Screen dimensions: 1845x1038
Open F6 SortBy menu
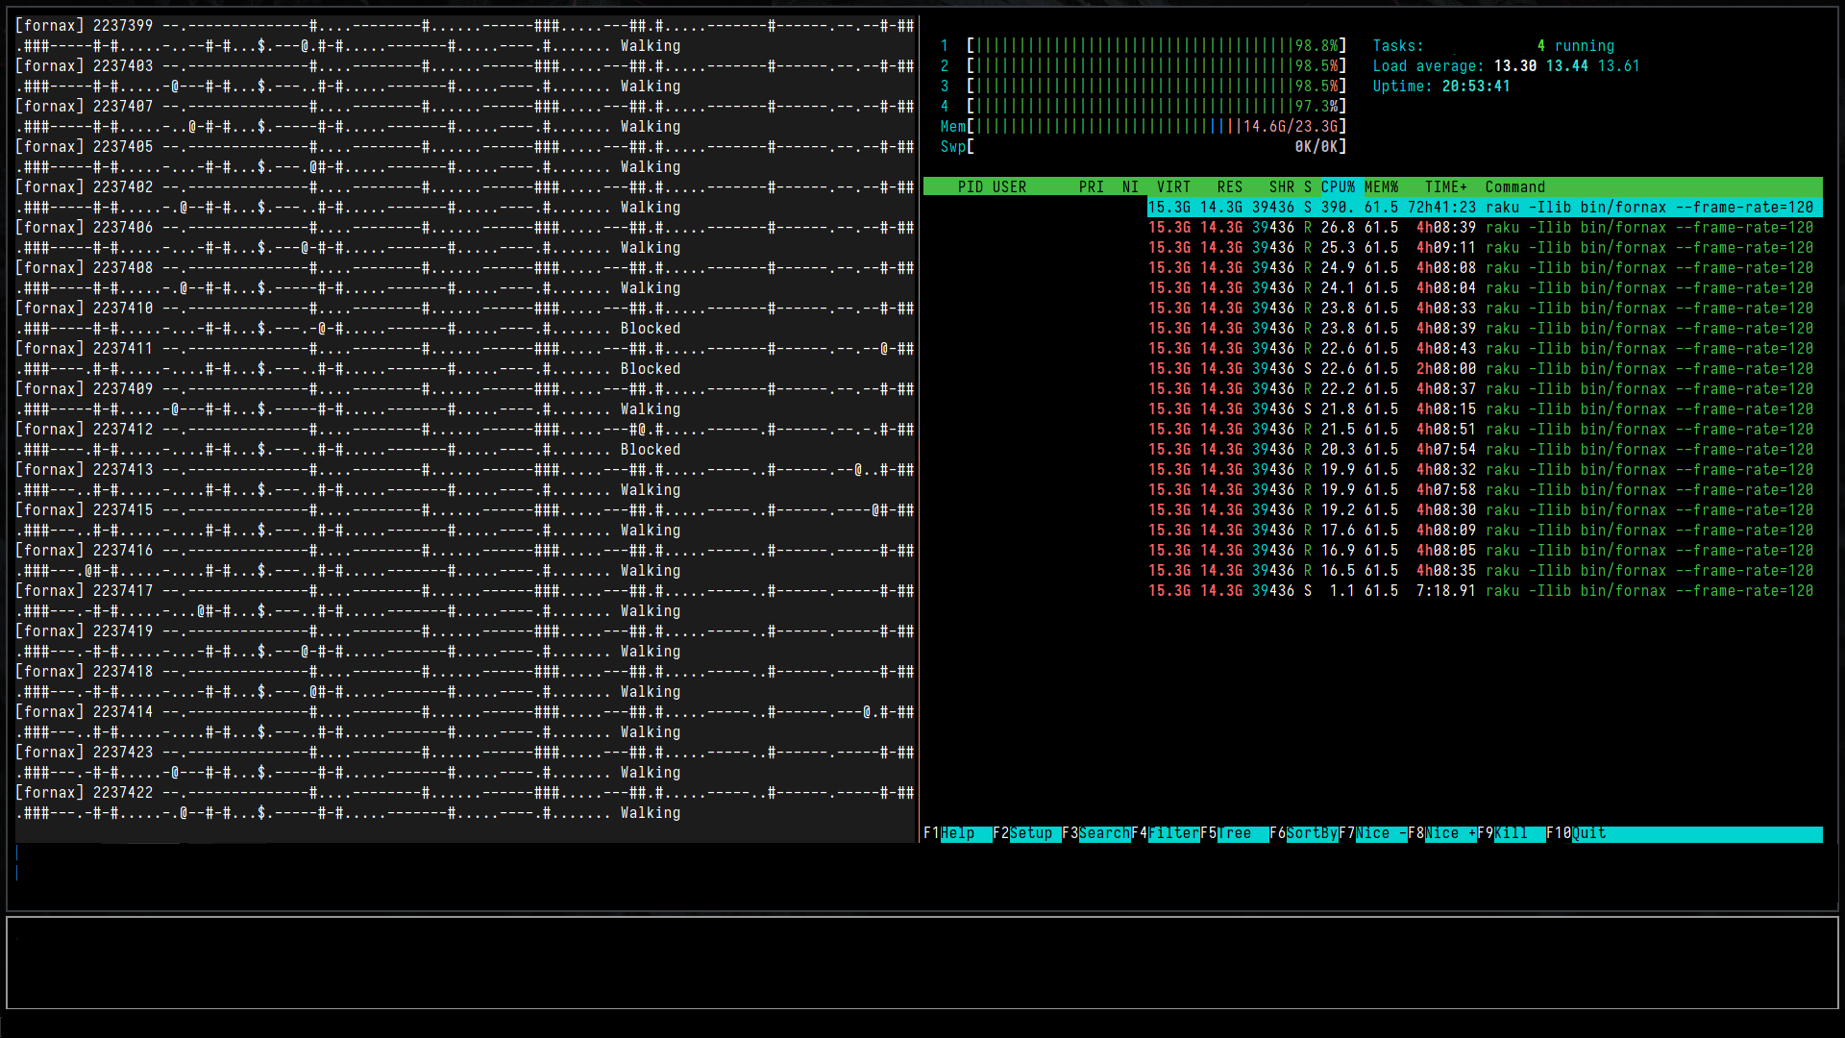tap(1303, 833)
